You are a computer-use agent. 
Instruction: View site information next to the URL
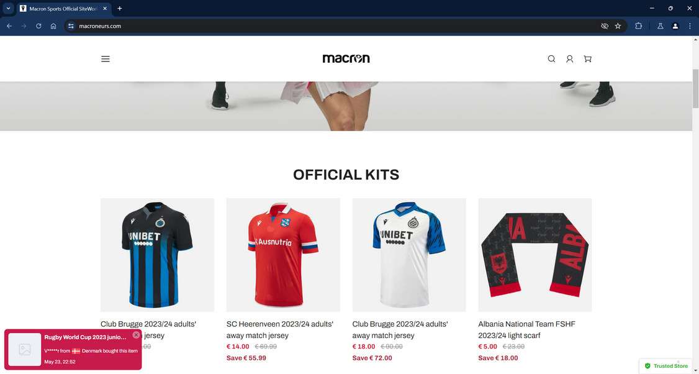coord(71,26)
